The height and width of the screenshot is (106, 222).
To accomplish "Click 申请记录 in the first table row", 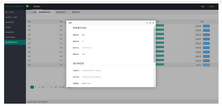I will coord(198,26).
